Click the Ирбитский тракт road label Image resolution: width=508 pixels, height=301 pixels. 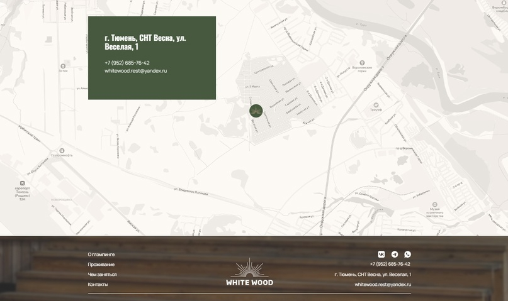[x=30, y=134]
